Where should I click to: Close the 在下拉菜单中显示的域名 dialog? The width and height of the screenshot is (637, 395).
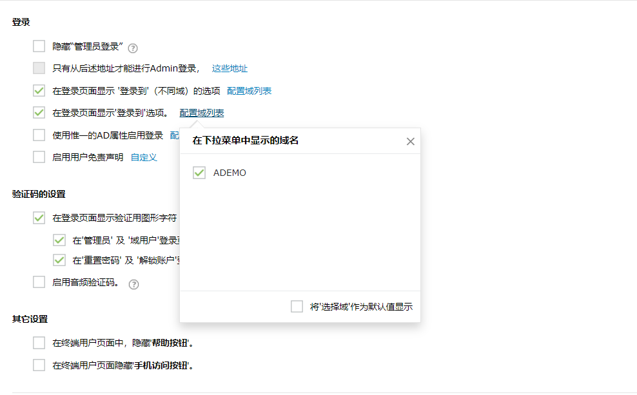[410, 141]
